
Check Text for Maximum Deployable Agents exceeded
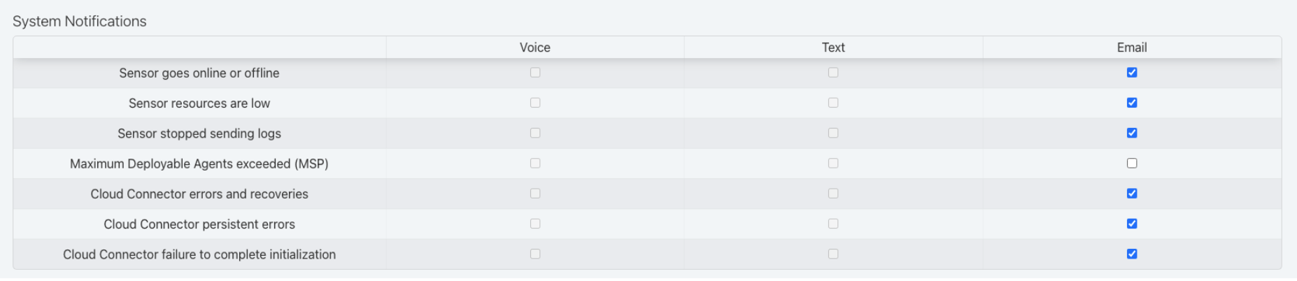tap(833, 164)
